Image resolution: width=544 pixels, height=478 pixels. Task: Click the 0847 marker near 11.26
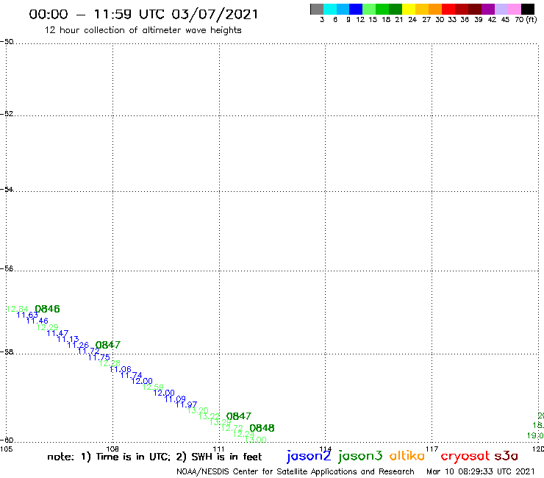coord(108,345)
